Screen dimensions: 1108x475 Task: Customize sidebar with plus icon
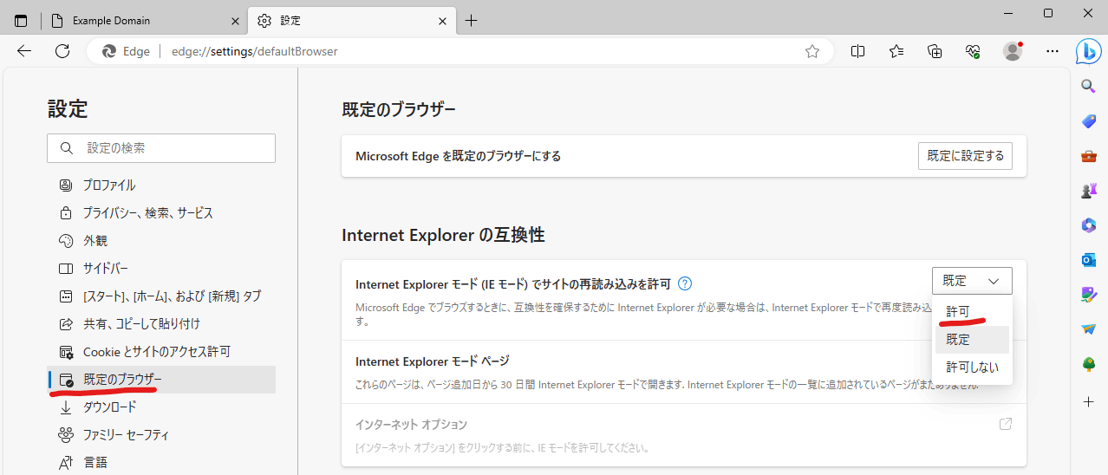pyautogui.click(x=1089, y=402)
